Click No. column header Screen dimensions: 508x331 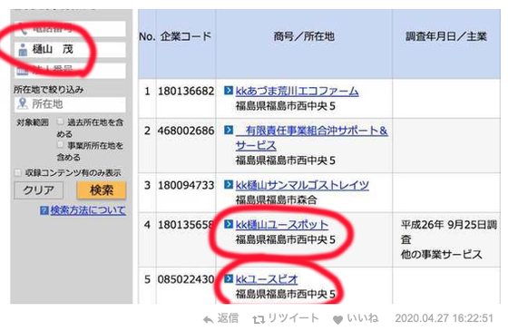pos(147,36)
